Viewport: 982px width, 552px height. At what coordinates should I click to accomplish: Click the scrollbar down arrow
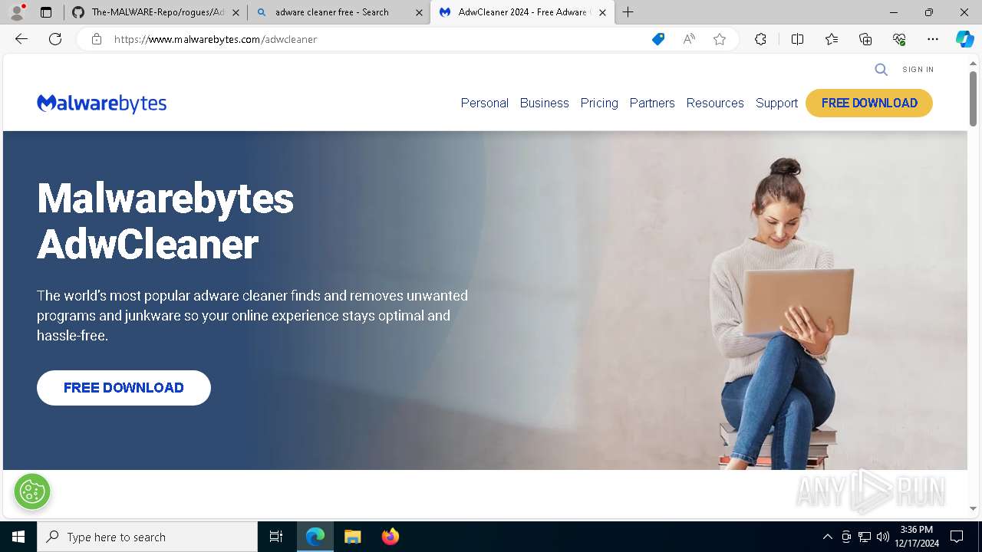click(x=973, y=508)
